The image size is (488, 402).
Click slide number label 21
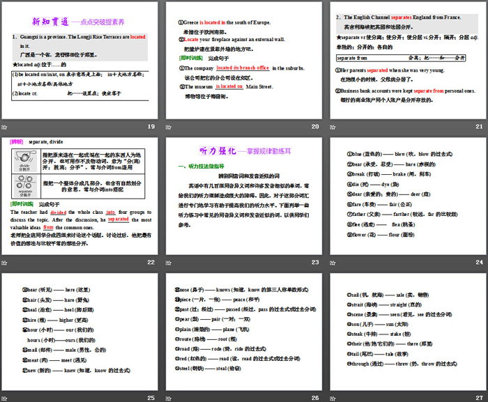point(480,127)
